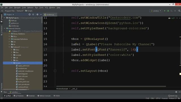Open the VCS menu

(46, 8)
